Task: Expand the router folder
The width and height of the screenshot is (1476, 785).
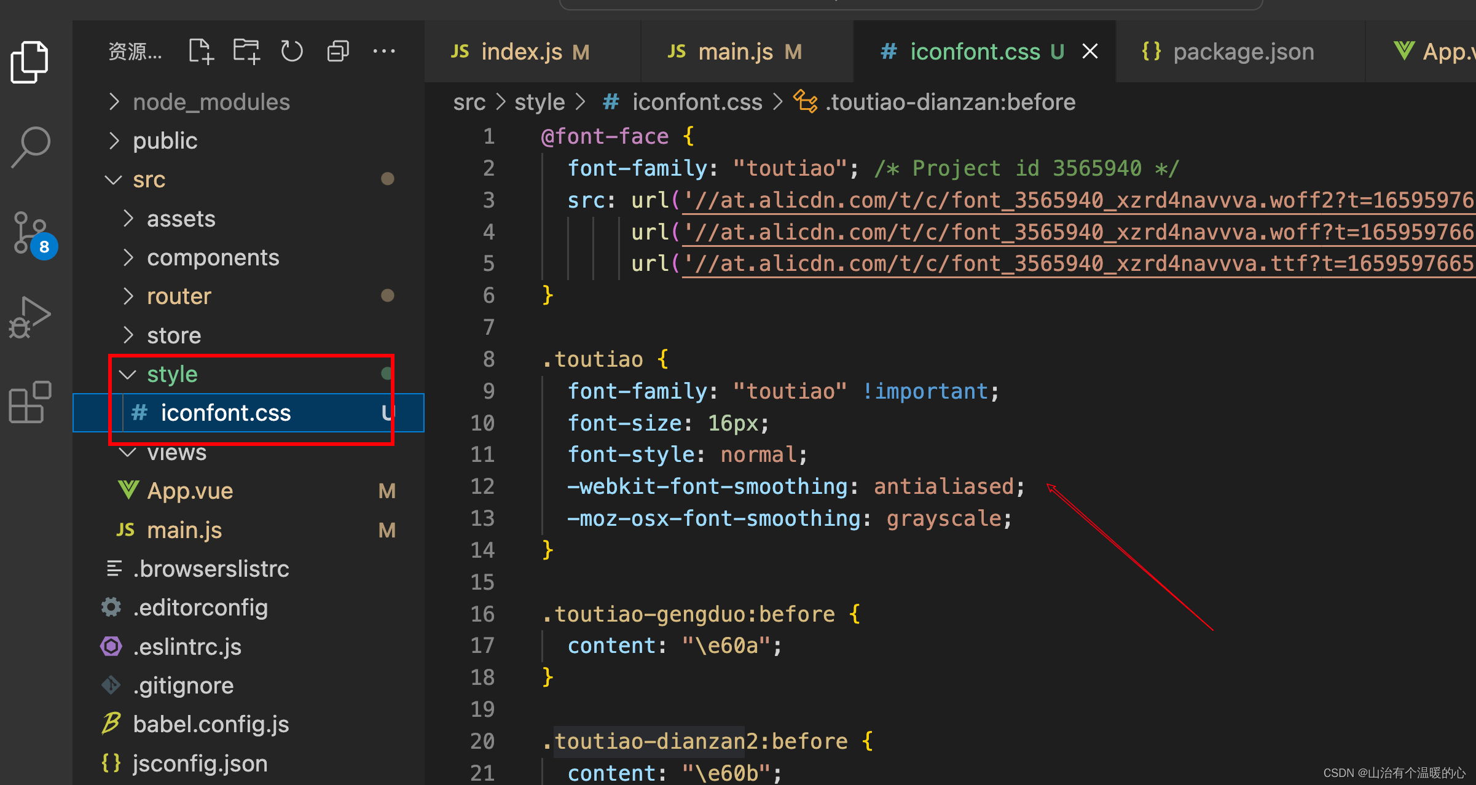Action: pyautogui.click(x=178, y=297)
